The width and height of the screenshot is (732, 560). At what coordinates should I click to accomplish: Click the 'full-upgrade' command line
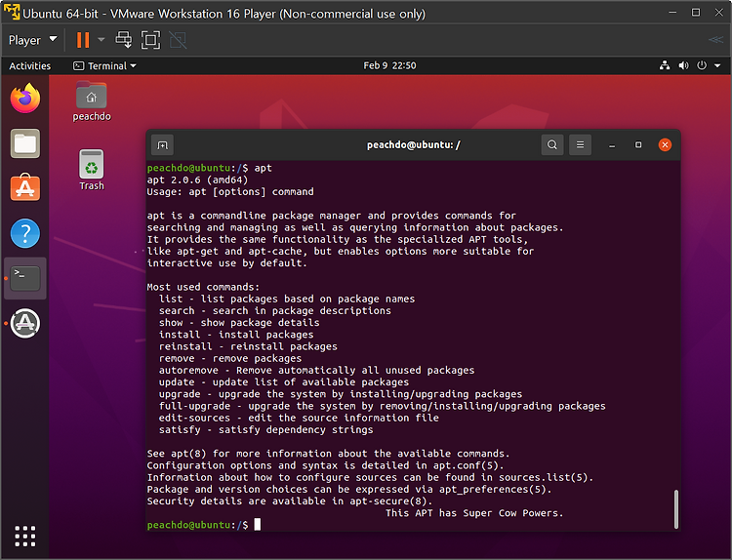(x=382, y=406)
